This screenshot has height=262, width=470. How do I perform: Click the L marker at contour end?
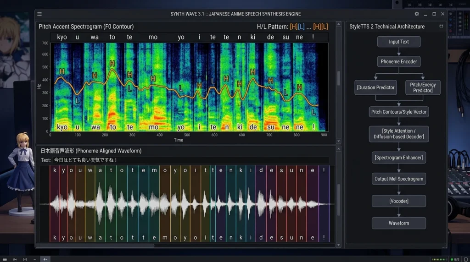click(313, 112)
